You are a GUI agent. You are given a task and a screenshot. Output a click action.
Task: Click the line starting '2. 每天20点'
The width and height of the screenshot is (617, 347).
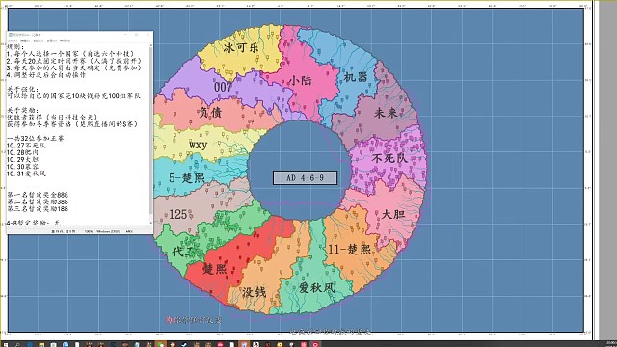coord(73,61)
